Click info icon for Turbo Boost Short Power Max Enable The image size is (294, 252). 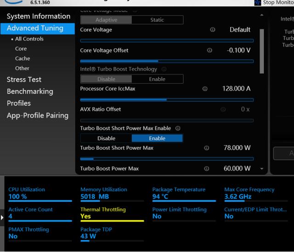pos(178,128)
